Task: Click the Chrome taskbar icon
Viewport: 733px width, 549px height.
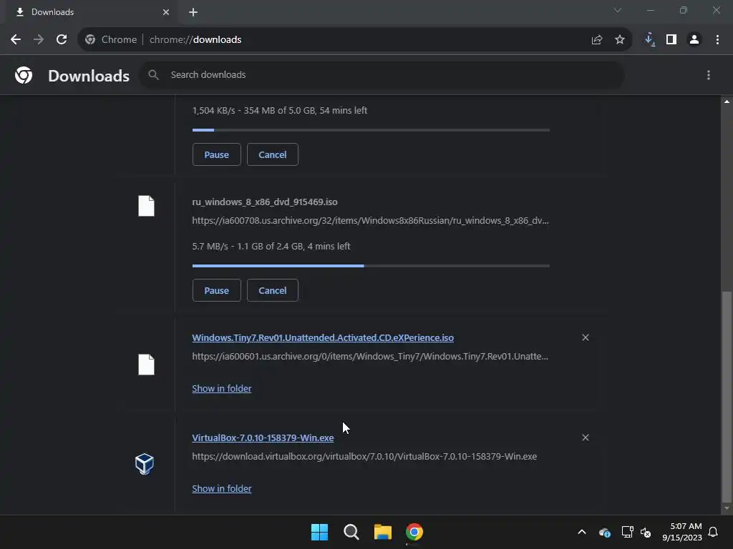Action: (414, 532)
